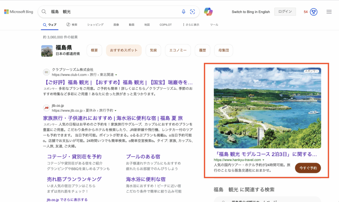This screenshot has width=339, height=202.
Task: Start voice search with the microphone icon
Action: pos(183,12)
